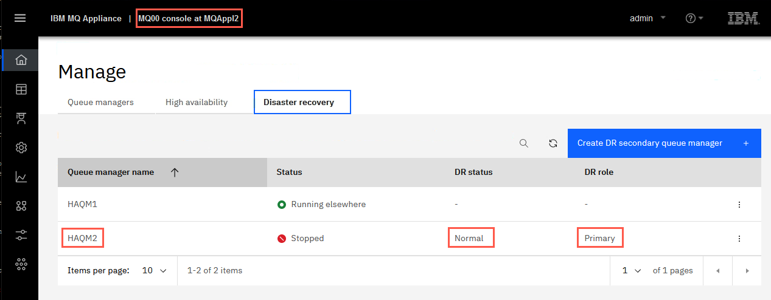Switch to Queue managers tab
Screen dimensions: 771x300
[x=100, y=102]
